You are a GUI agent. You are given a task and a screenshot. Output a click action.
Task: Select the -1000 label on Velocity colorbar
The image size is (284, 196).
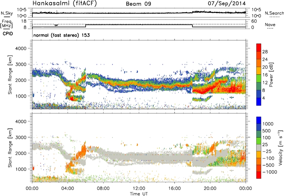pos(270,172)
